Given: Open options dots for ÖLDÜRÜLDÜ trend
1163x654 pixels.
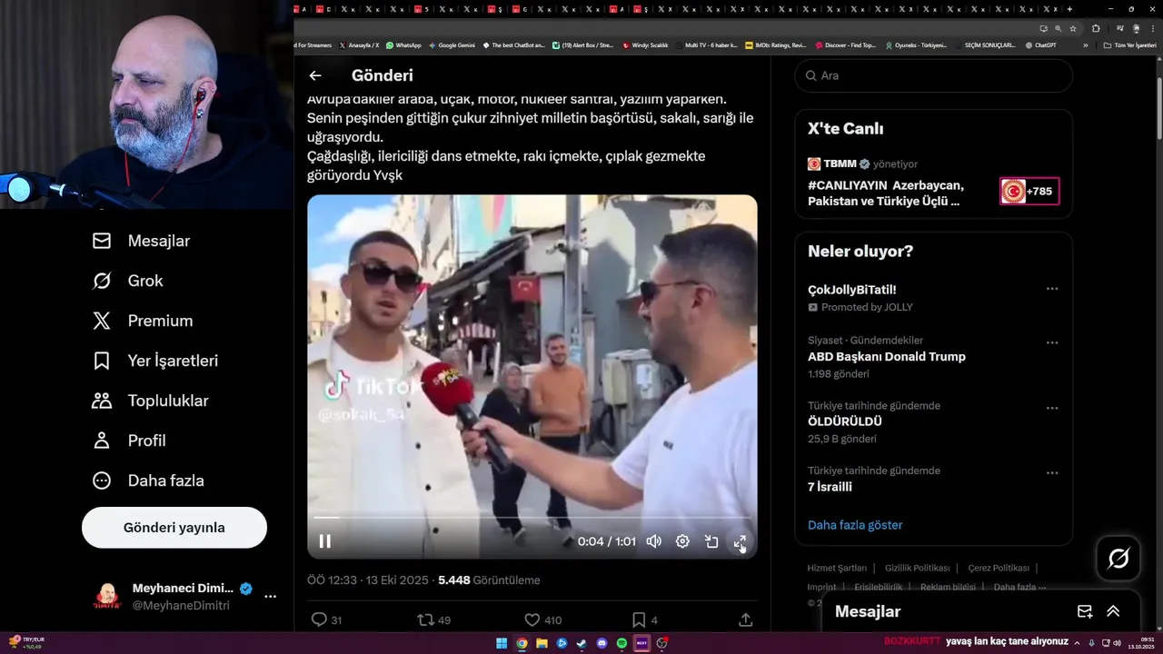Looking at the screenshot, I should [1051, 408].
